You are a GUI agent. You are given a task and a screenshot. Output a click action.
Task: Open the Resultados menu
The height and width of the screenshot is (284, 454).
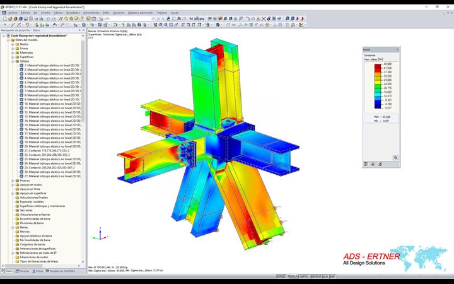click(73, 13)
